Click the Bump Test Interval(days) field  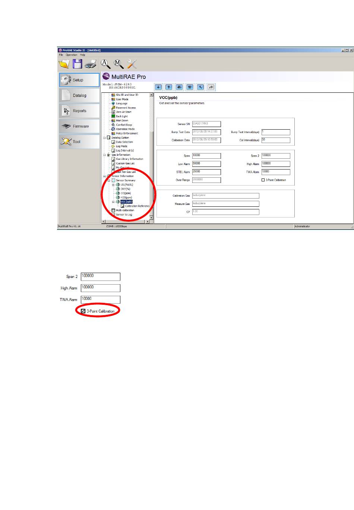[x=276, y=132]
